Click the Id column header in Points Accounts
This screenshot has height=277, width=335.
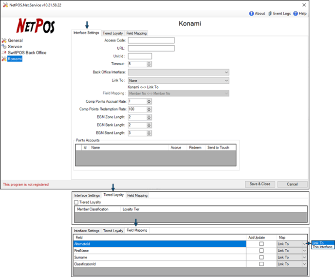(85, 148)
